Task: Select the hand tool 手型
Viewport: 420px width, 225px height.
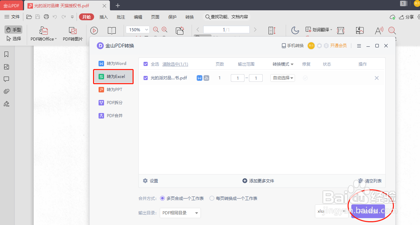Action: point(14,30)
